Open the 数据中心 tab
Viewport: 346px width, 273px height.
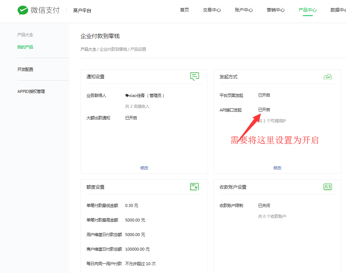[338, 10]
